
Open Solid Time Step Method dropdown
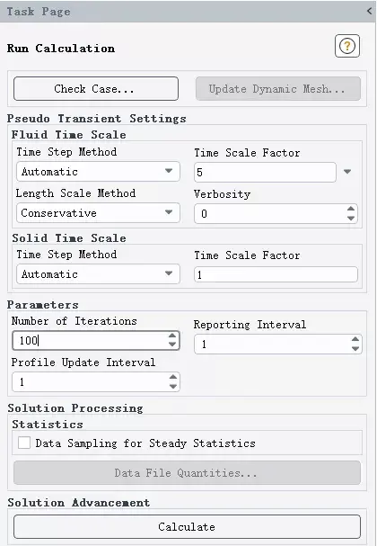[98, 274]
